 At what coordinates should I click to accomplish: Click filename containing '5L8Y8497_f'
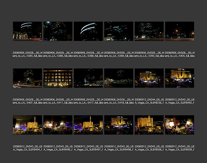[88, 148]
